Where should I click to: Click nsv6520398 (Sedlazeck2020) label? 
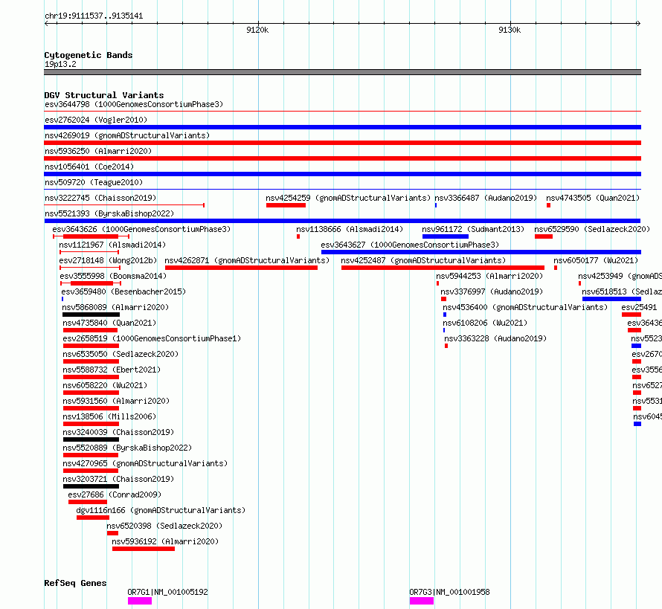(x=164, y=526)
